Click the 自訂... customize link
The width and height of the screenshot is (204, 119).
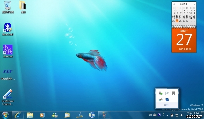point(167,105)
